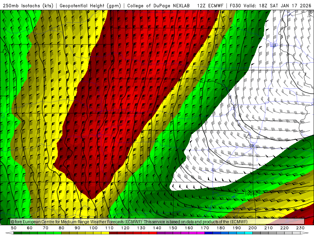
Task: Click the ECMWF copyright notice text
Action: pos(129,222)
